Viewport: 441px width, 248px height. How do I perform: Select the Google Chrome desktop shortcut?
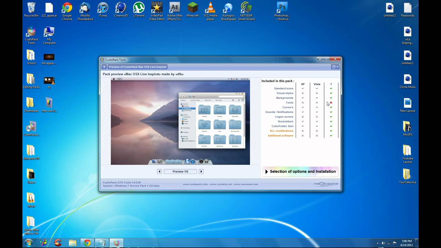(67, 11)
